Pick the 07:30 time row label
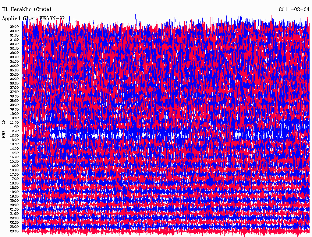The height and width of the screenshot is (237, 312). coord(14,92)
